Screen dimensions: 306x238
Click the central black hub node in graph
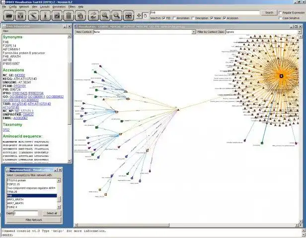[x=281, y=76]
